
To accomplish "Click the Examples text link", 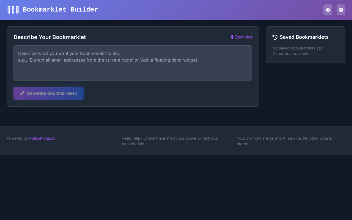I will coord(243,37).
